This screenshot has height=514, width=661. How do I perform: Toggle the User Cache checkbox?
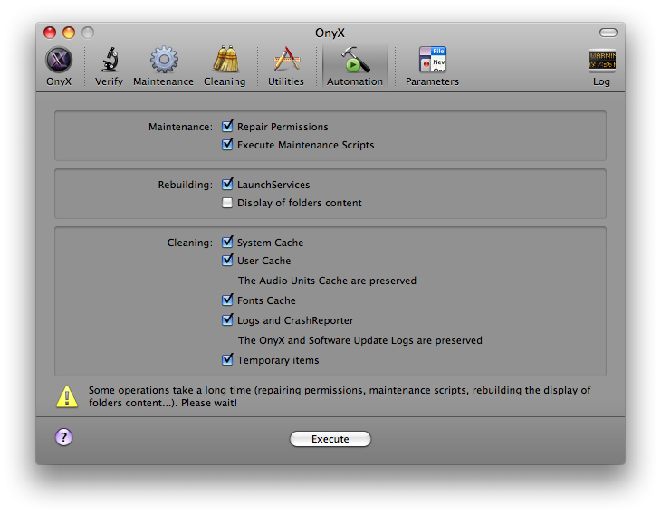[x=228, y=261]
